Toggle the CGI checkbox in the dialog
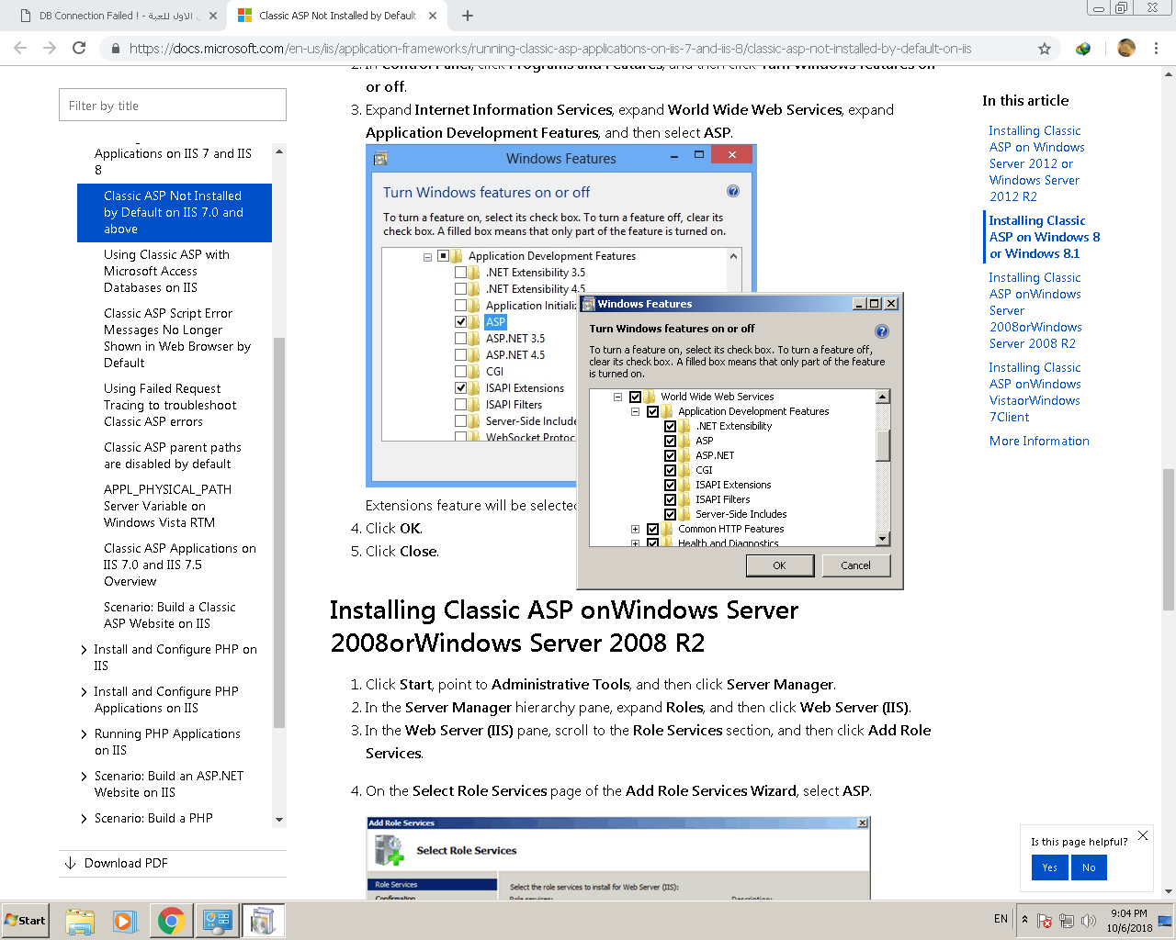Image resolution: width=1176 pixels, height=940 pixels. click(x=670, y=470)
